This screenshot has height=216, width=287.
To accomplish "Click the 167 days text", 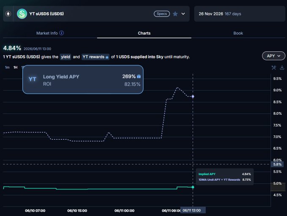I will [233, 14].
